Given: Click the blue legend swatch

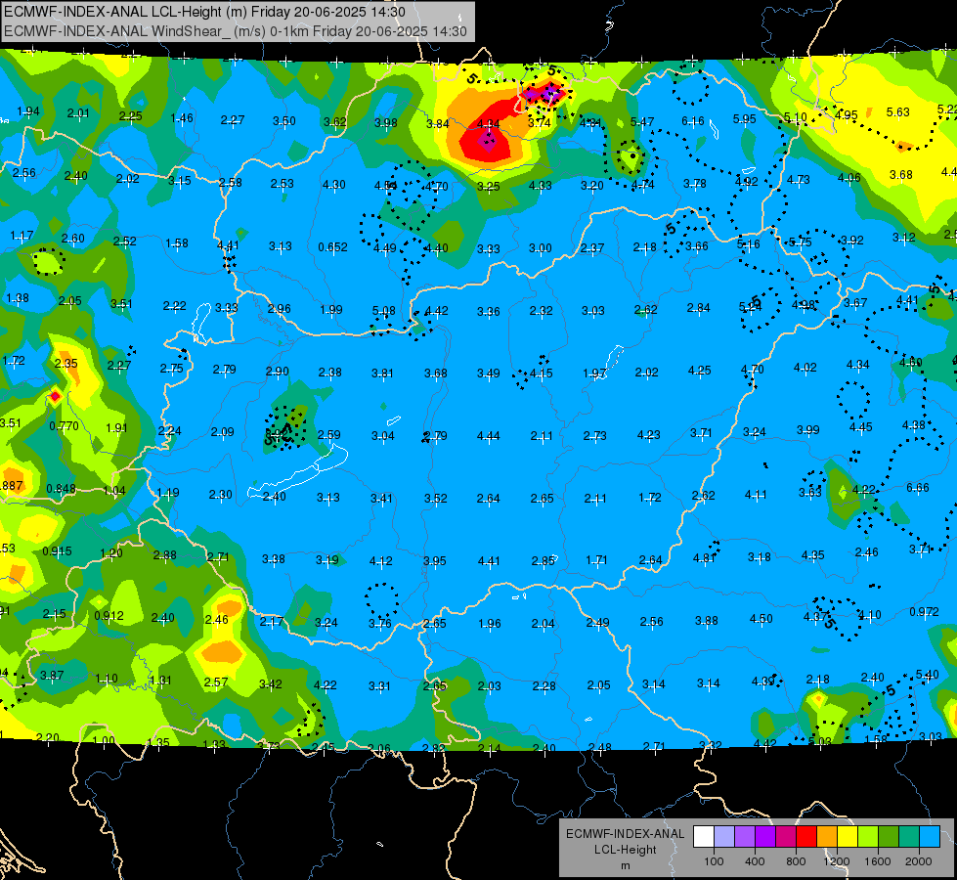Looking at the screenshot, I should pos(929,836).
